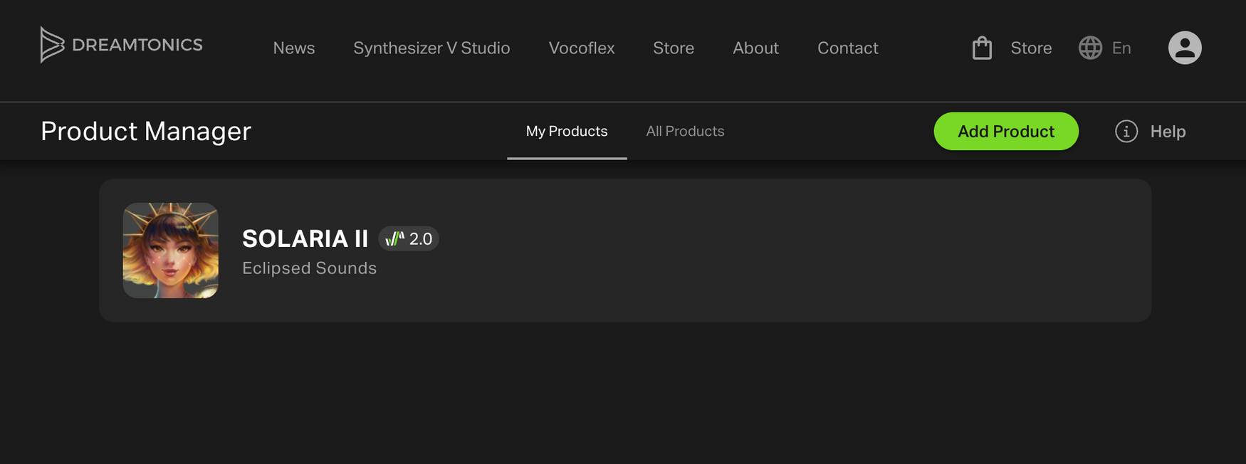Screen dimensions: 1246x464
Task: Open the user account avatar
Action: 1185,48
